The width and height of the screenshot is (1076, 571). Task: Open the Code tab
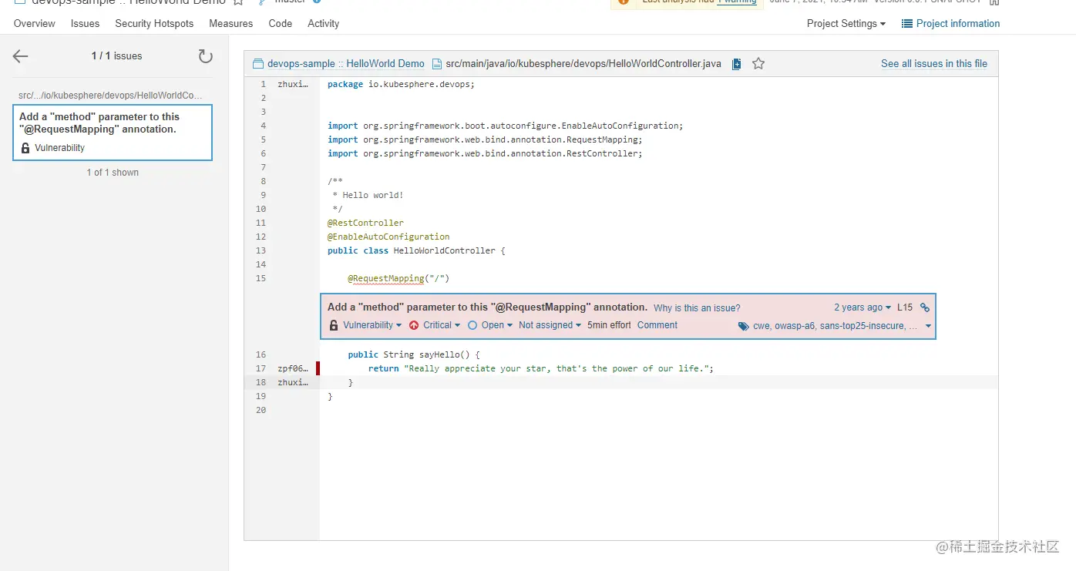pyautogui.click(x=281, y=24)
